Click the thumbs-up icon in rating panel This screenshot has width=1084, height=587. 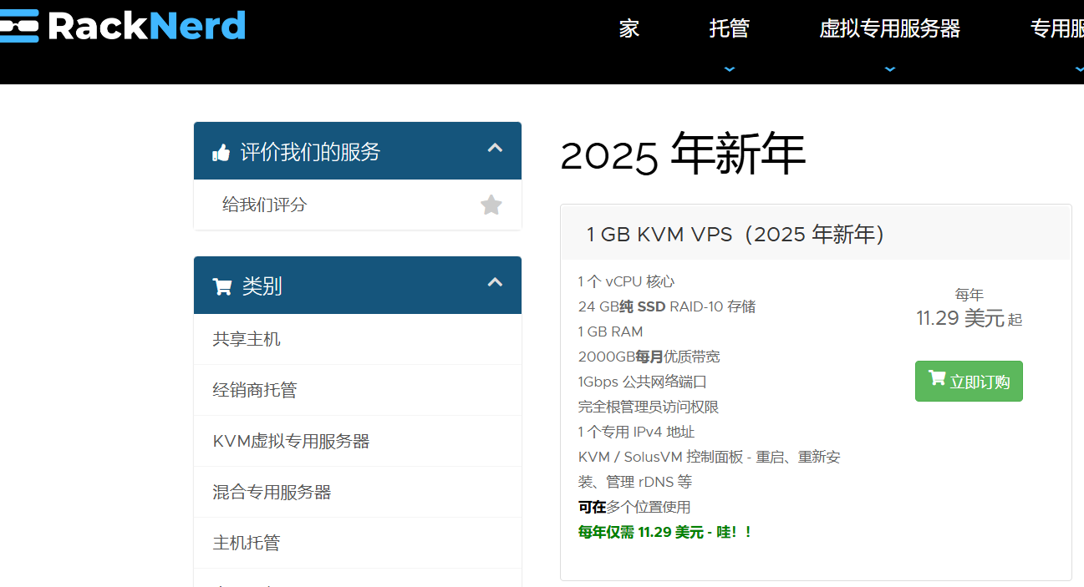pos(221,153)
